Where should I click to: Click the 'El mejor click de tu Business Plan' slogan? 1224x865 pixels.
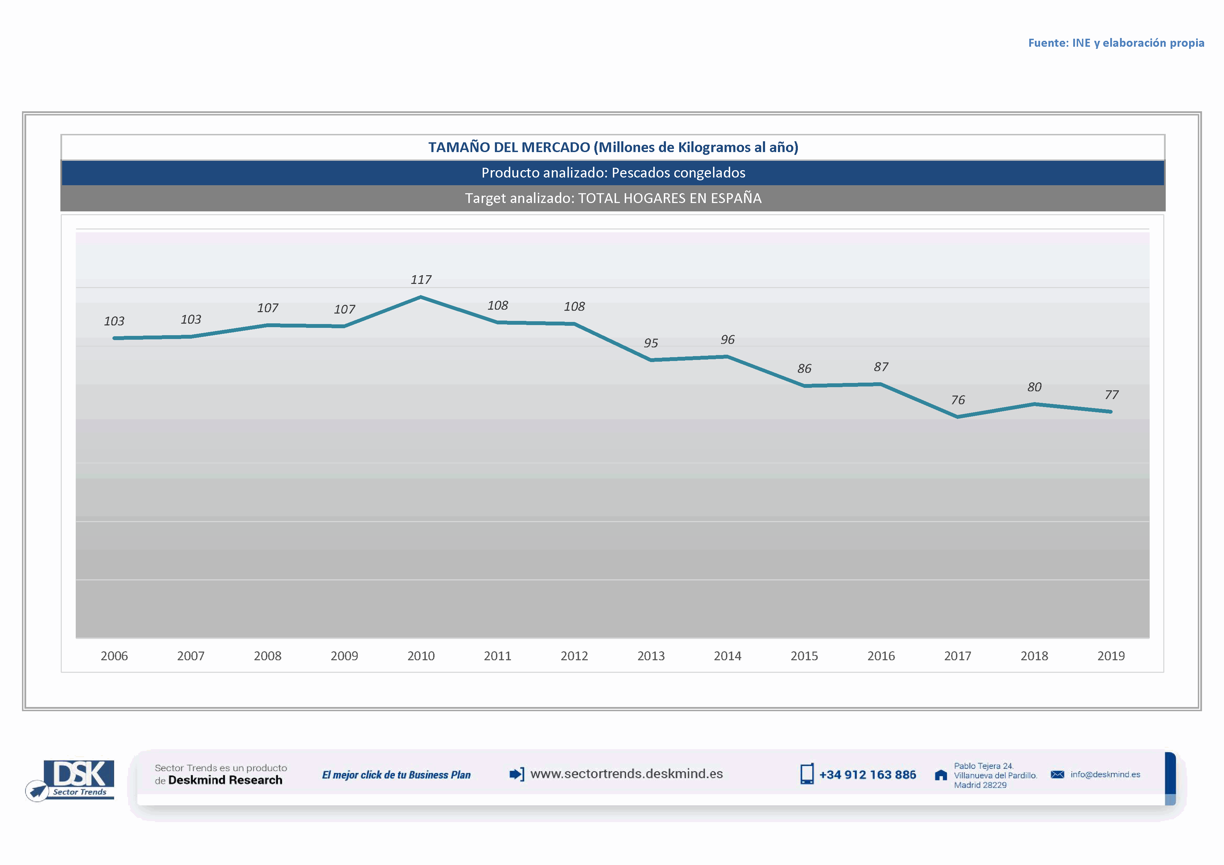[x=396, y=775]
